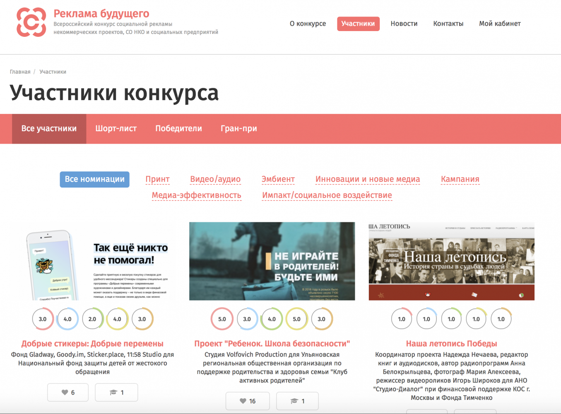Click the Фонд Gladway, Goody.im author description

92,363
